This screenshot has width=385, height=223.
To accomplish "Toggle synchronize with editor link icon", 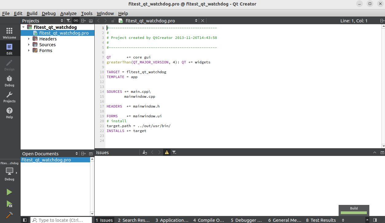I will (x=76, y=21).
